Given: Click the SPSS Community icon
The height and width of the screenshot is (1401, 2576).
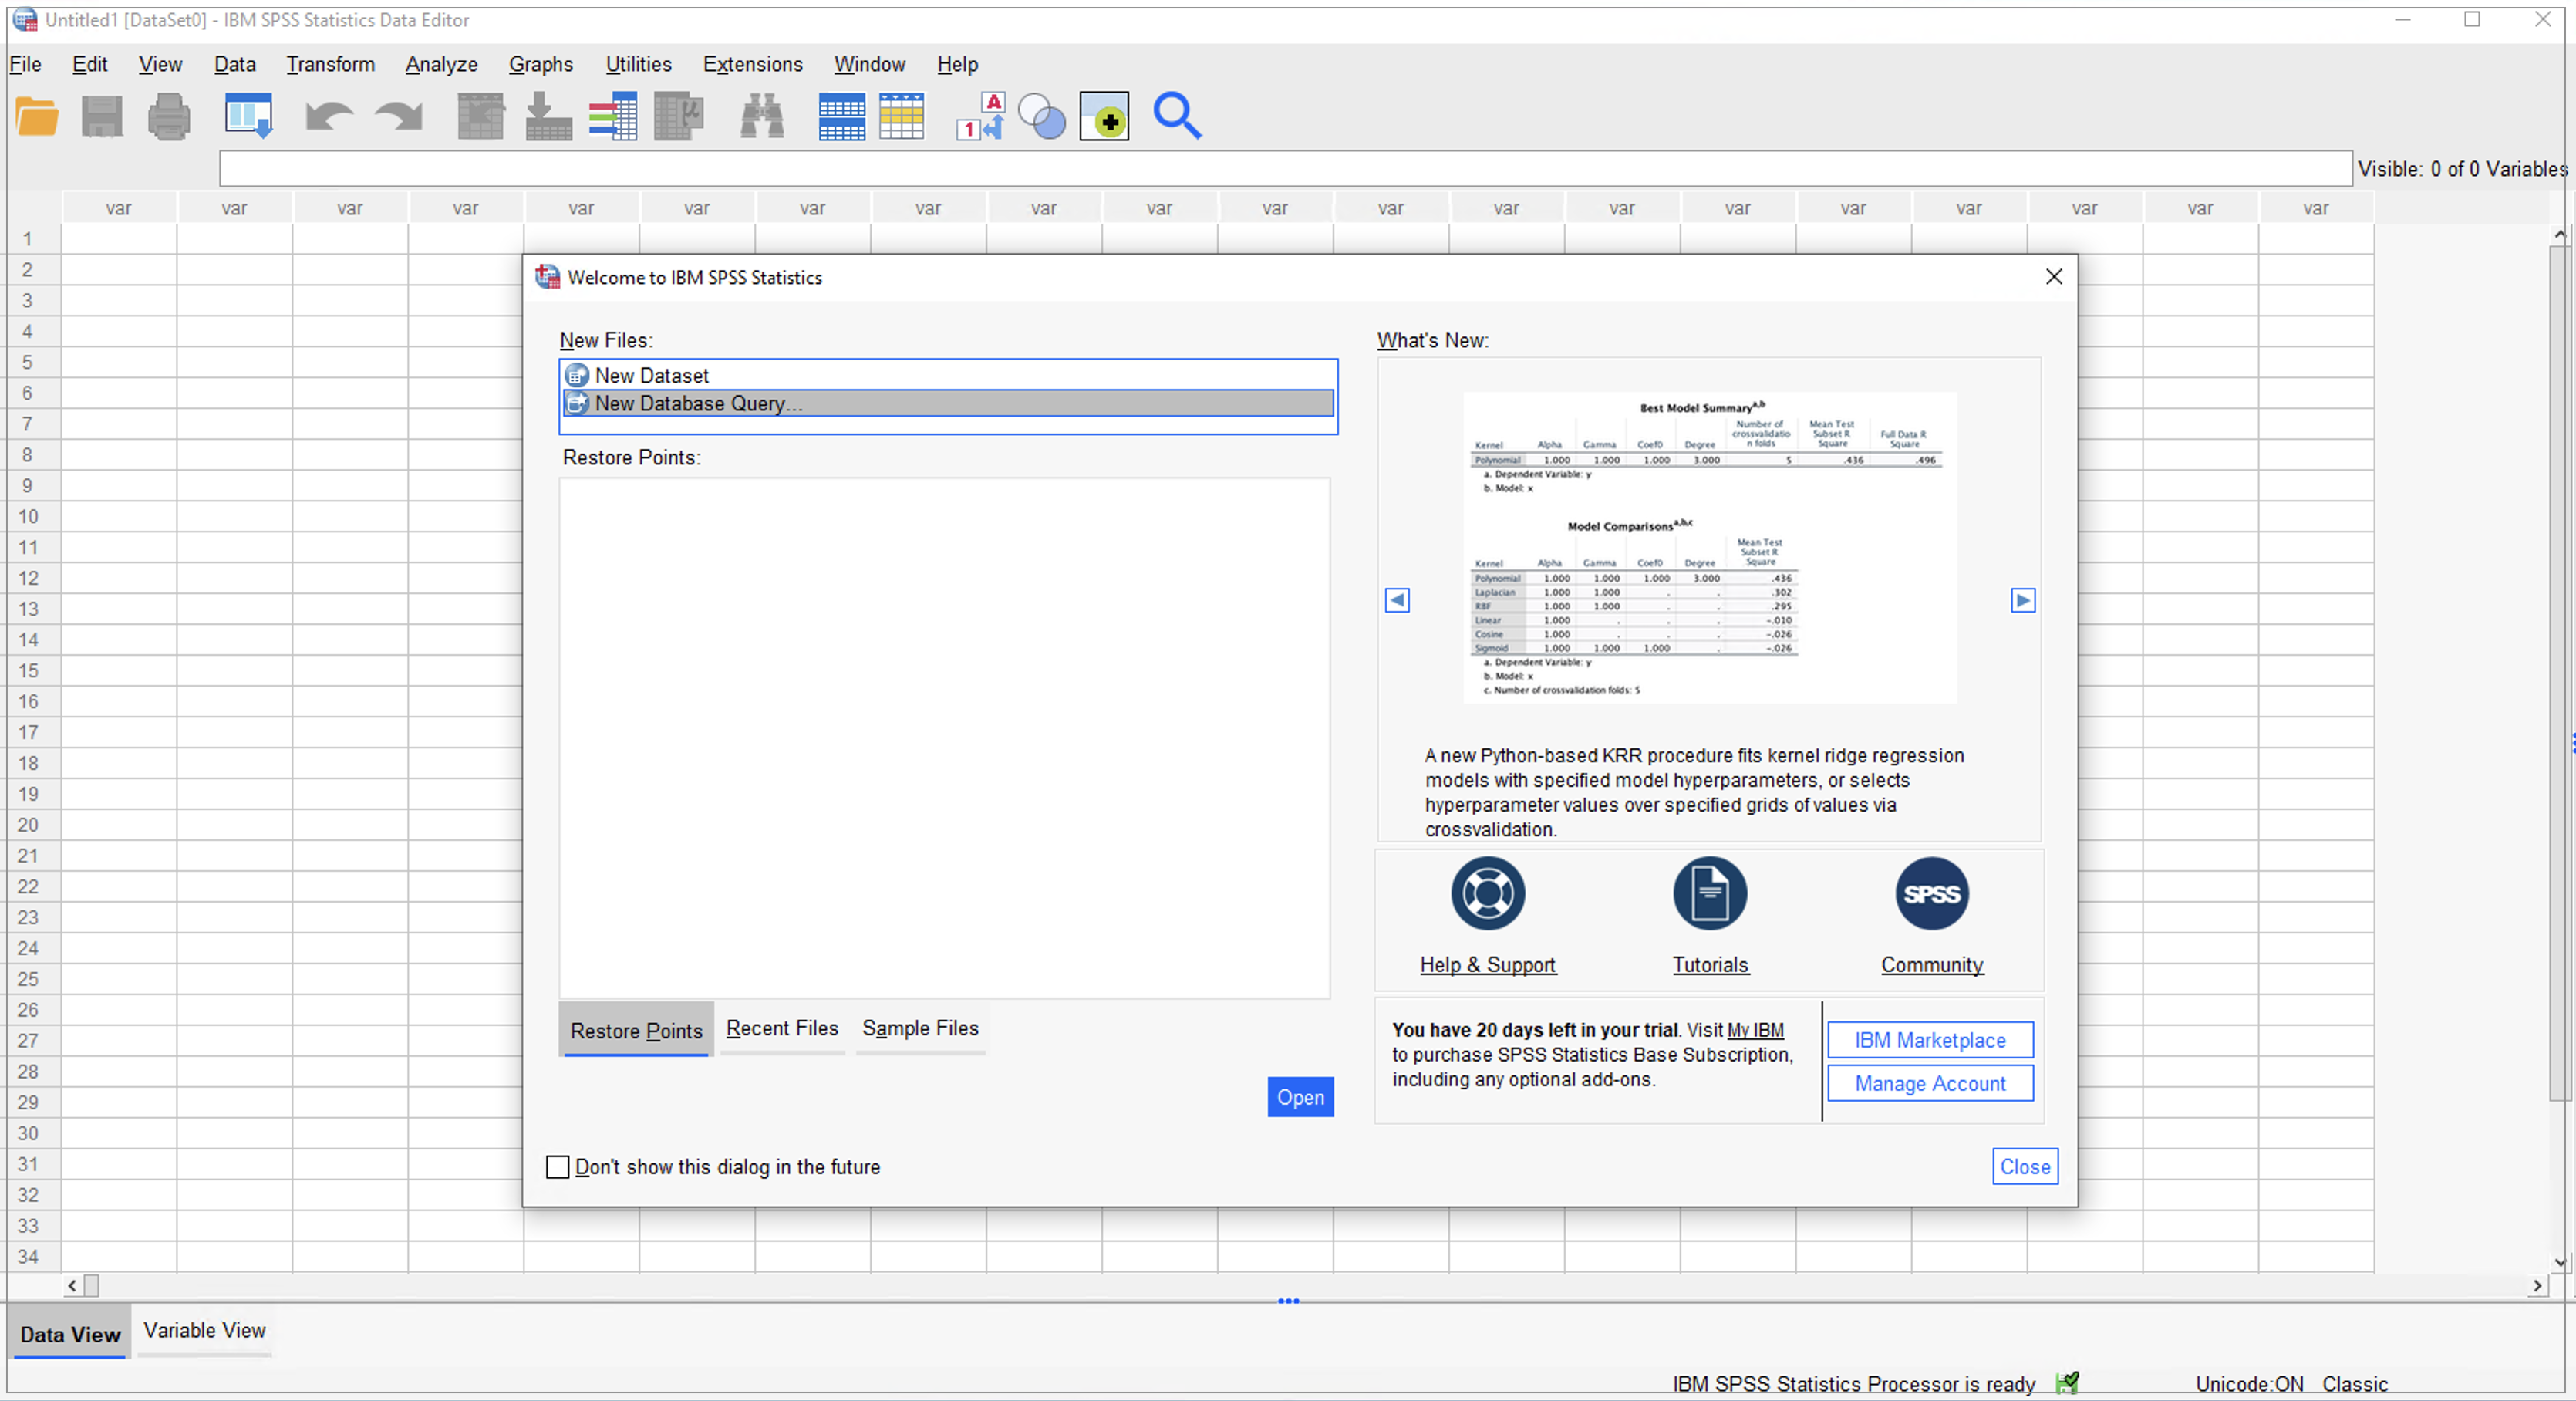Looking at the screenshot, I should [1932, 893].
